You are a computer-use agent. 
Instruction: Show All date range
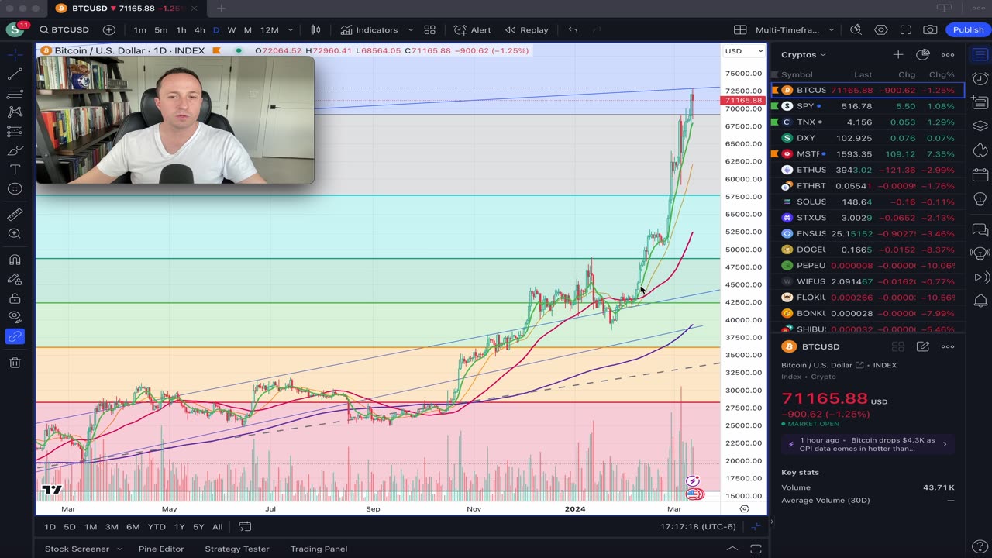(217, 527)
